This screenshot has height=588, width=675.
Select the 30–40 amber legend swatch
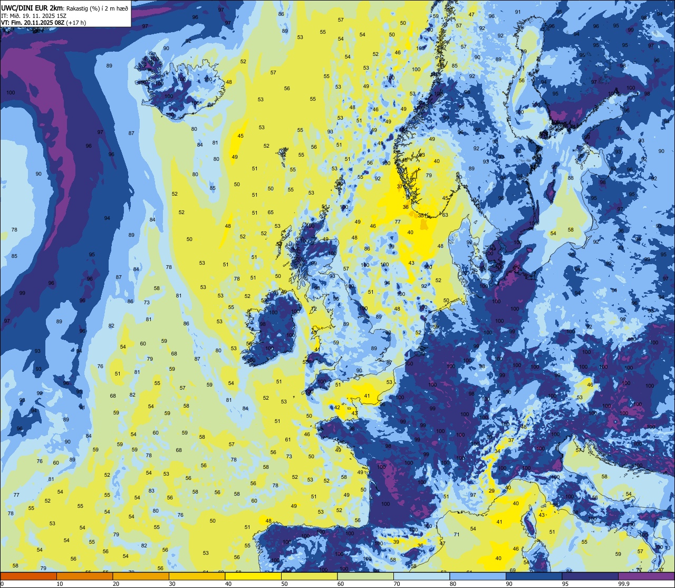(x=197, y=576)
